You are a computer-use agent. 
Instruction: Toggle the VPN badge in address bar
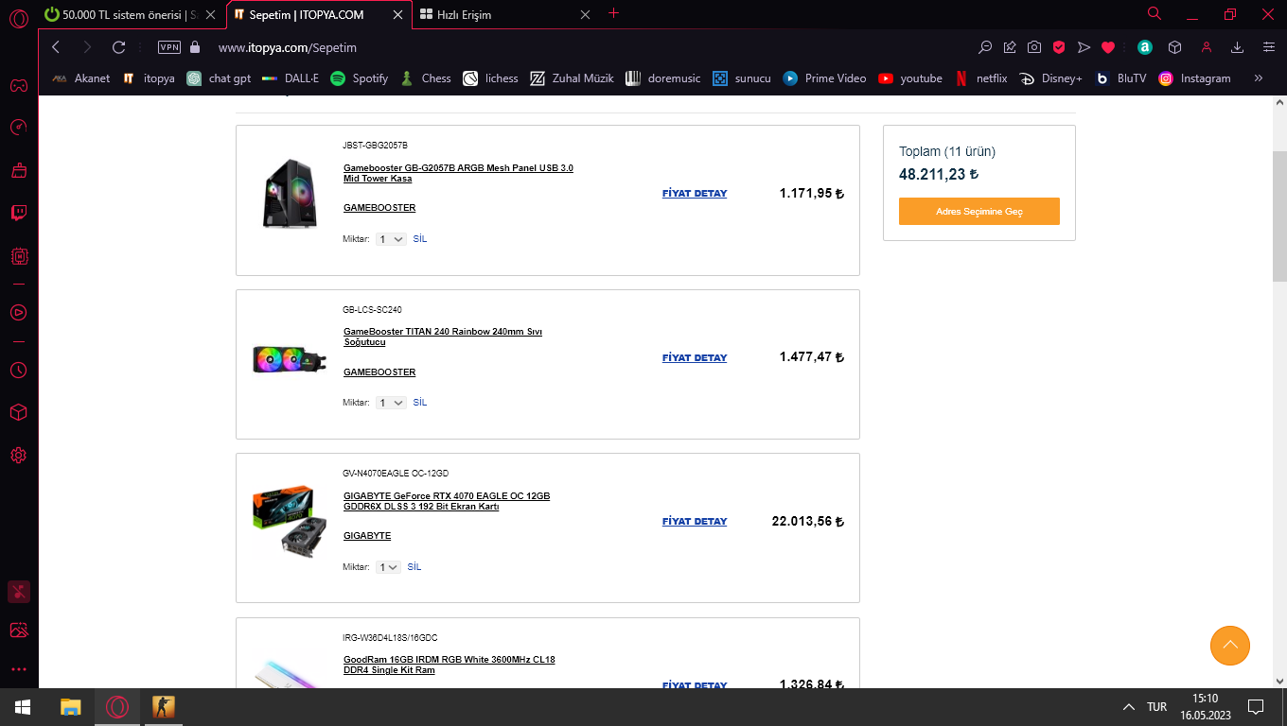click(x=169, y=47)
